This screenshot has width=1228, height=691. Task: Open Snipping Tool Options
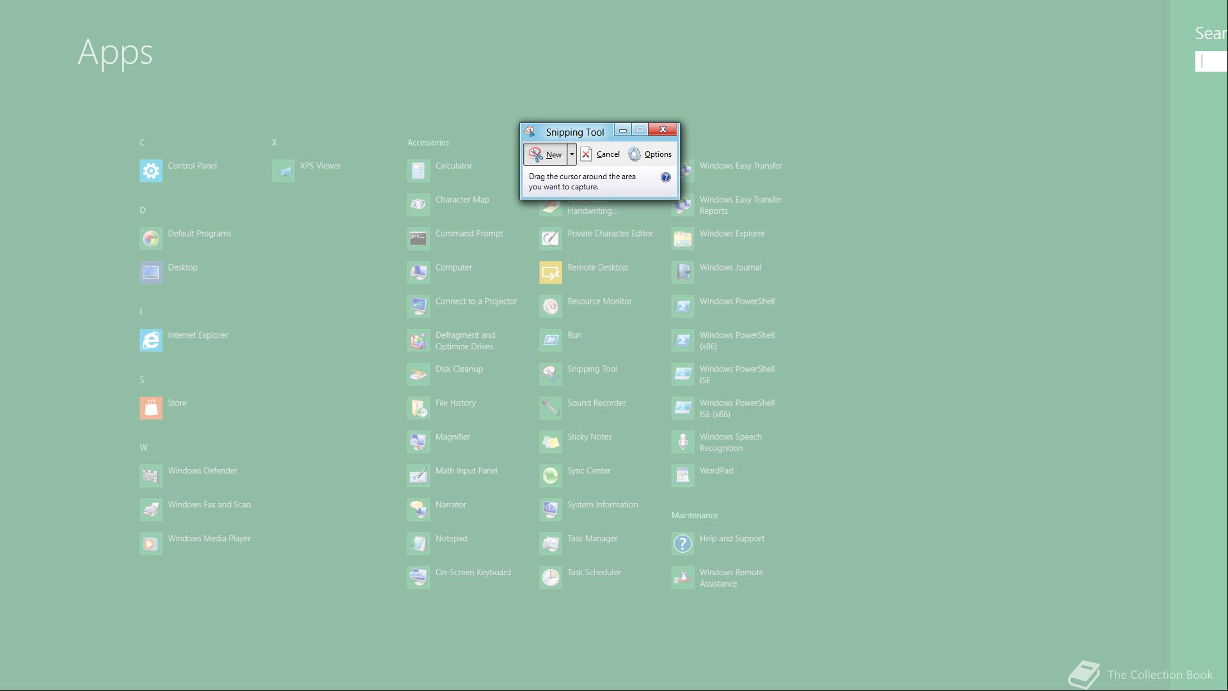650,154
